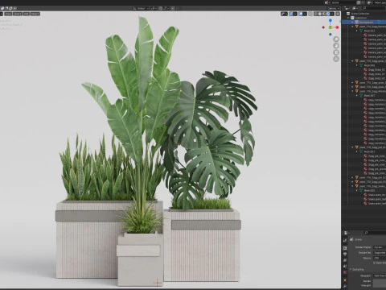Open the viewport Options dropdown
Image resolution: width=386 pixels, height=290 pixels.
(333, 9)
